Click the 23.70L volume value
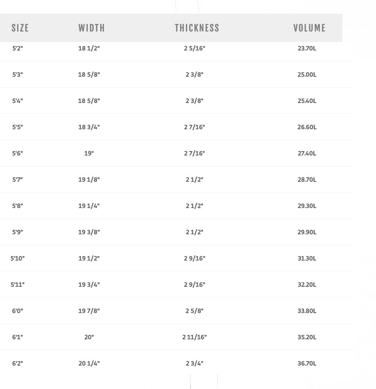The width and height of the screenshot is (376, 389). tap(307, 48)
